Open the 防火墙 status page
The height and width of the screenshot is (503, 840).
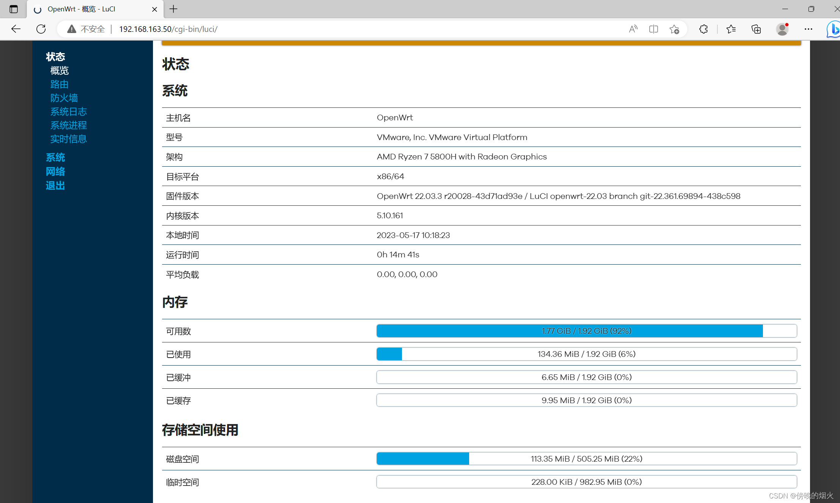pyautogui.click(x=64, y=98)
